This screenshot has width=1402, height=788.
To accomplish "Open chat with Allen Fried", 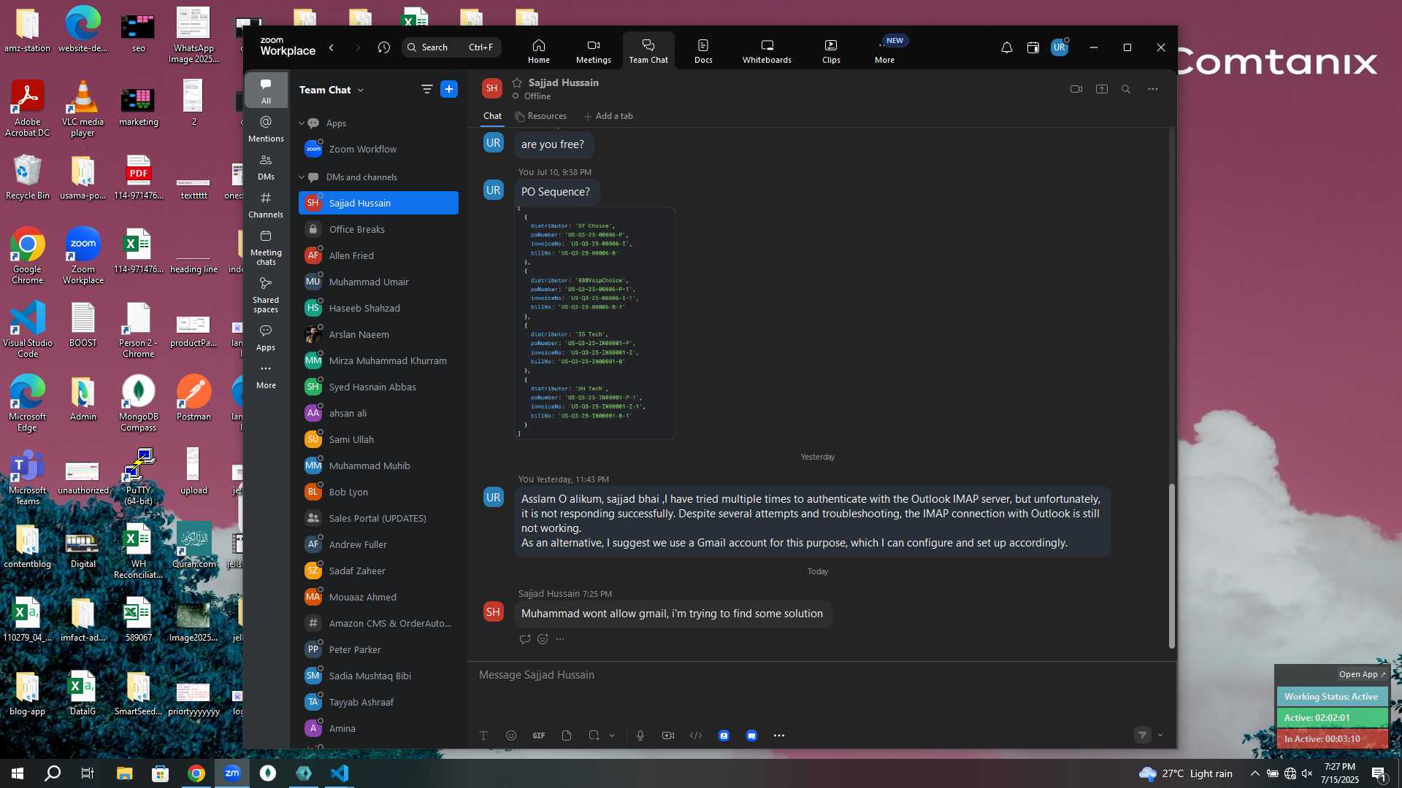I will pyautogui.click(x=378, y=255).
